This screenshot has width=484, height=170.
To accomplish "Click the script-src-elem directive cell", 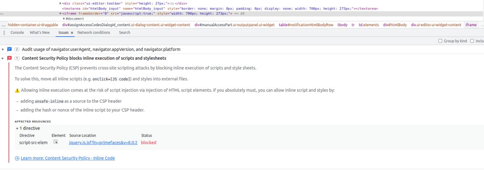I will (33, 143).
